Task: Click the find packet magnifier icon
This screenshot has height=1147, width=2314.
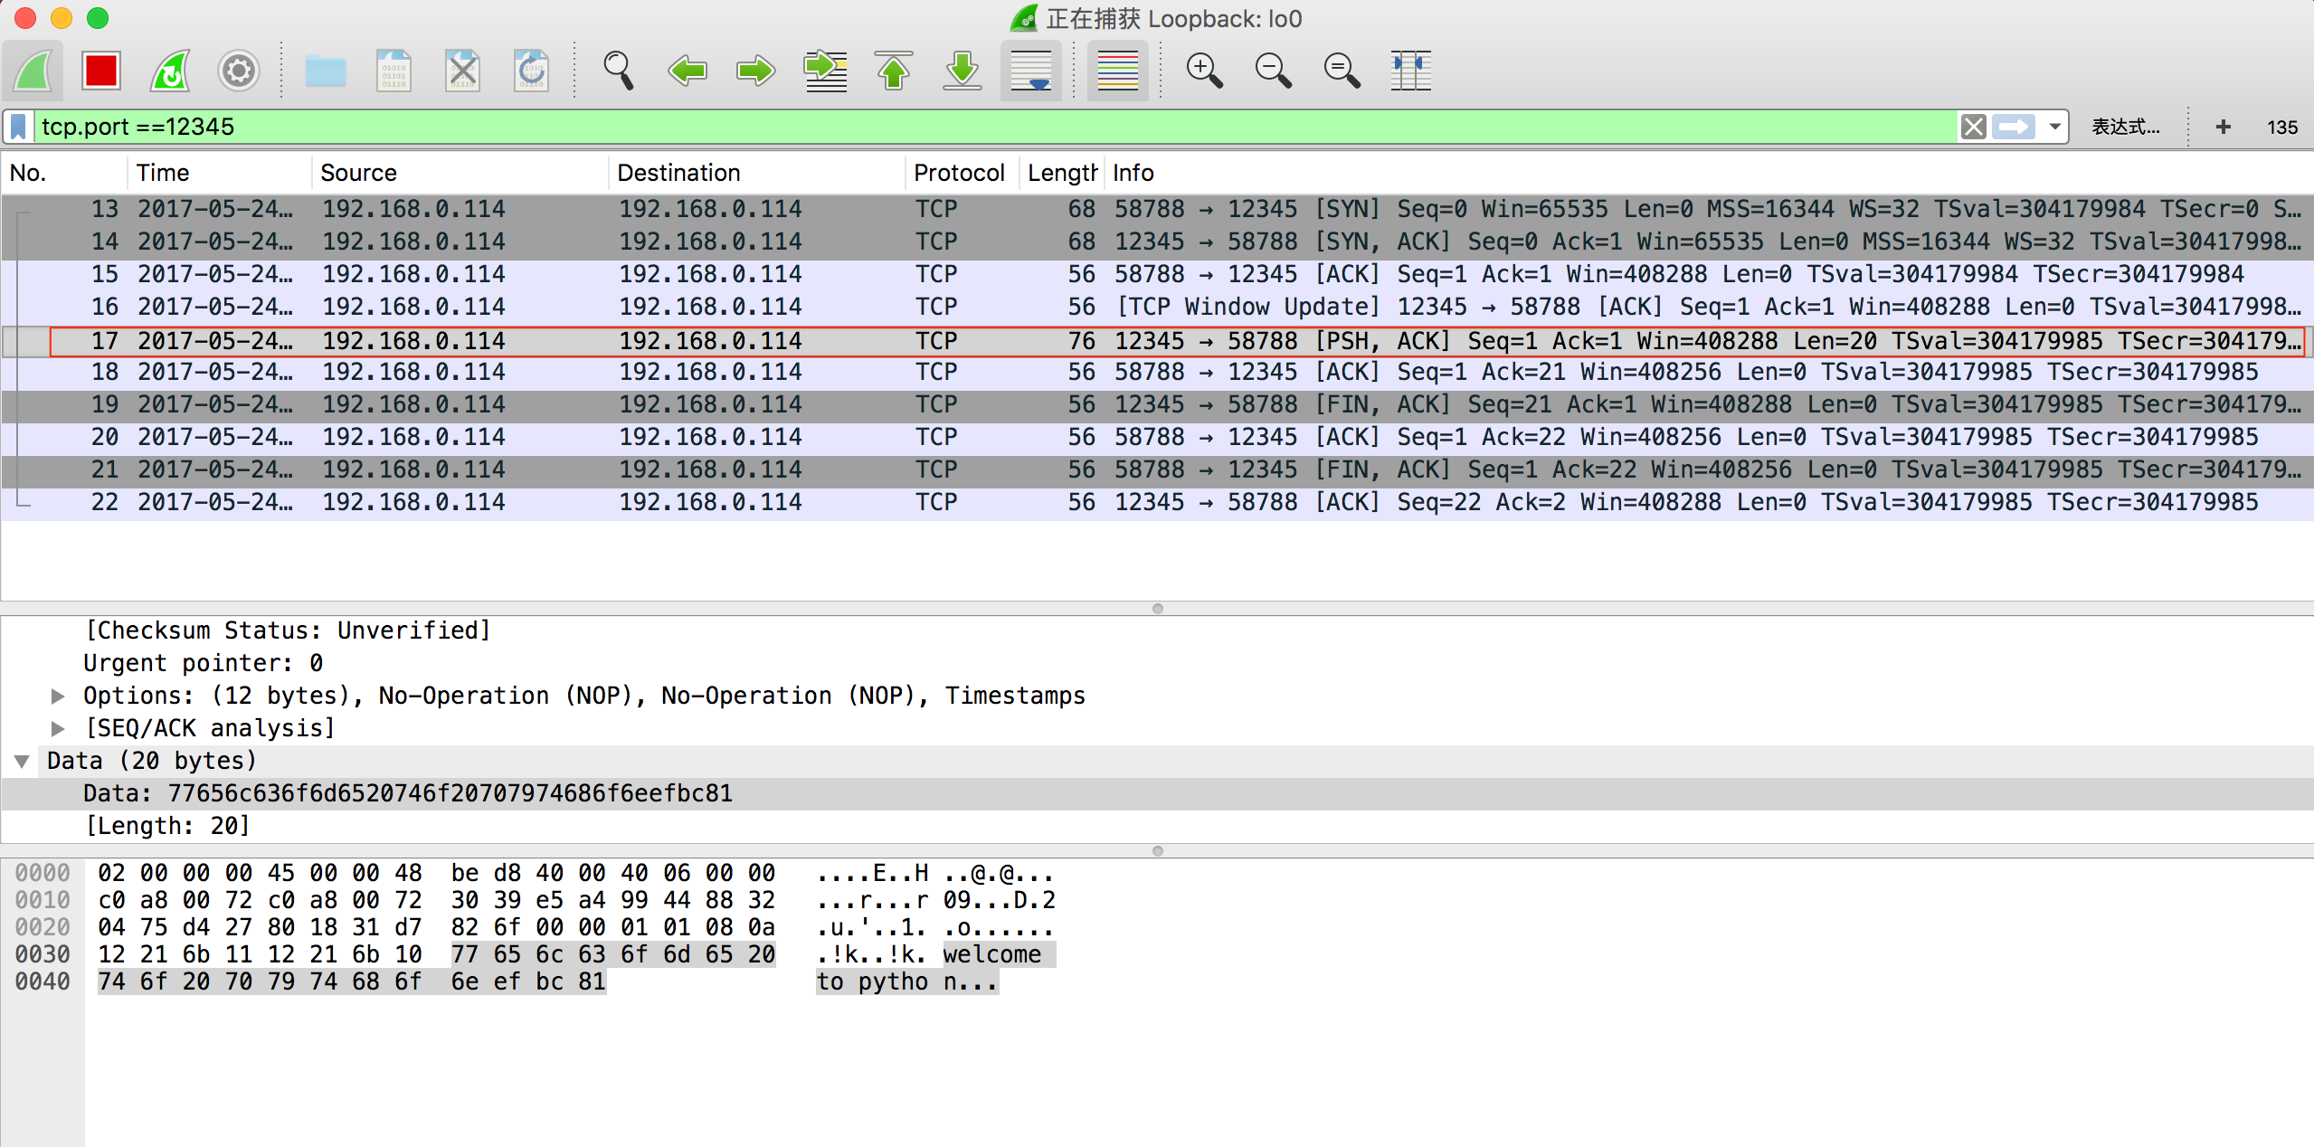Action: coord(619,71)
